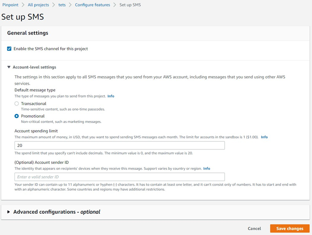The height and width of the screenshot is (235, 312).
Task: Expand Advanced configurations section
Action: point(57,212)
